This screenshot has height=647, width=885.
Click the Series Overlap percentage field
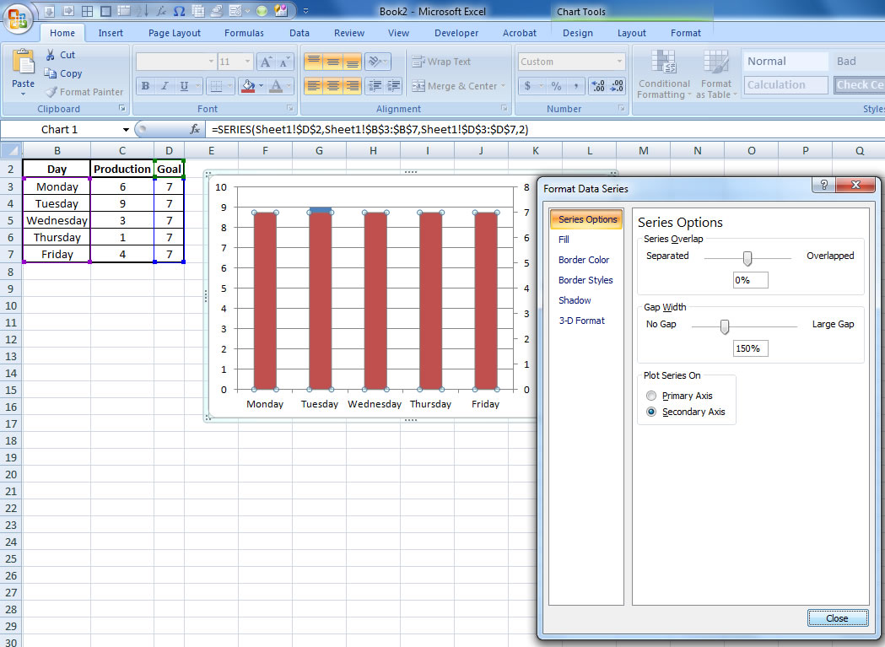pyautogui.click(x=750, y=280)
